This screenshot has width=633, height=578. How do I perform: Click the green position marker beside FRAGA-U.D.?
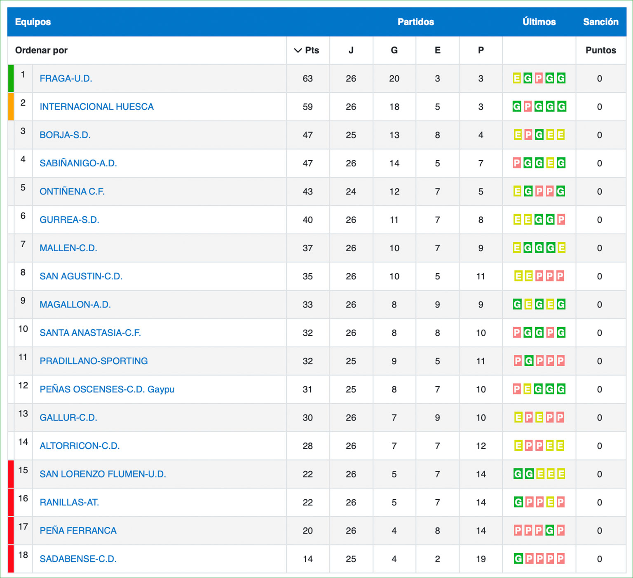pyautogui.click(x=11, y=78)
